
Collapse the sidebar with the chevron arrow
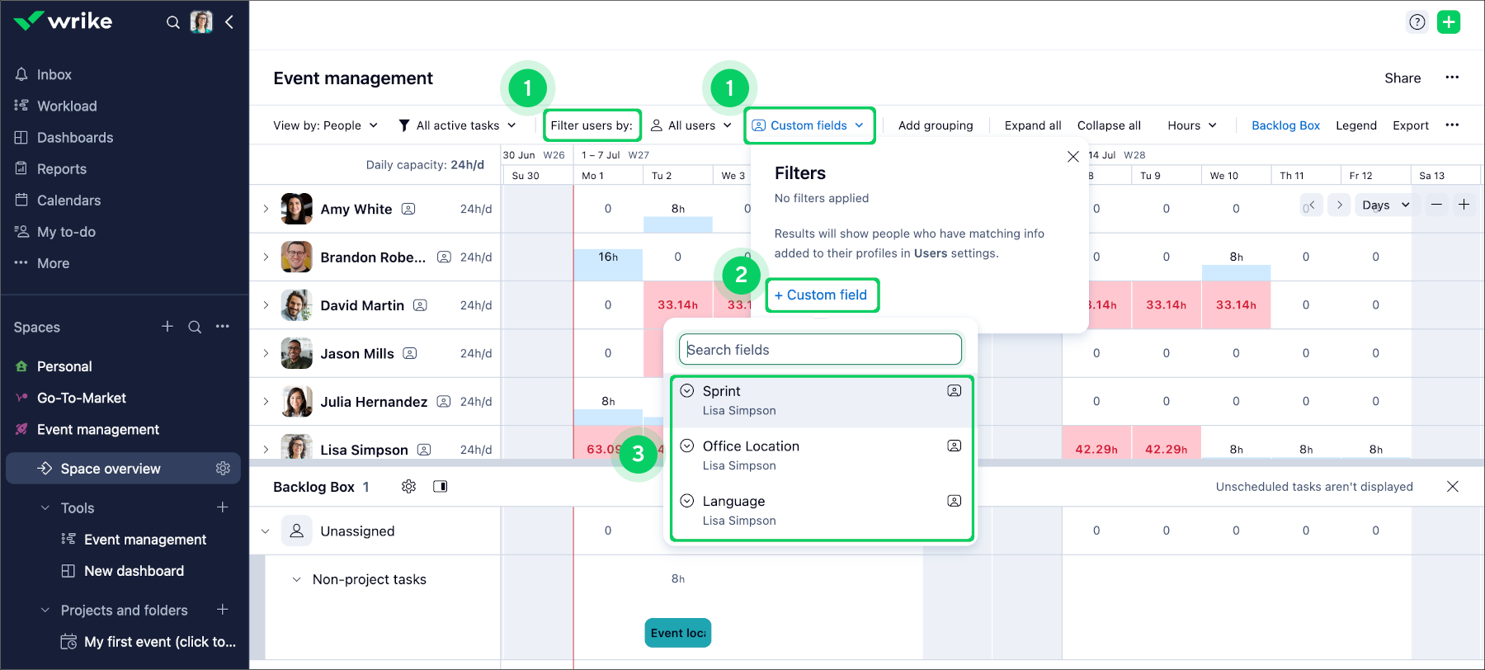pyautogui.click(x=229, y=22)
